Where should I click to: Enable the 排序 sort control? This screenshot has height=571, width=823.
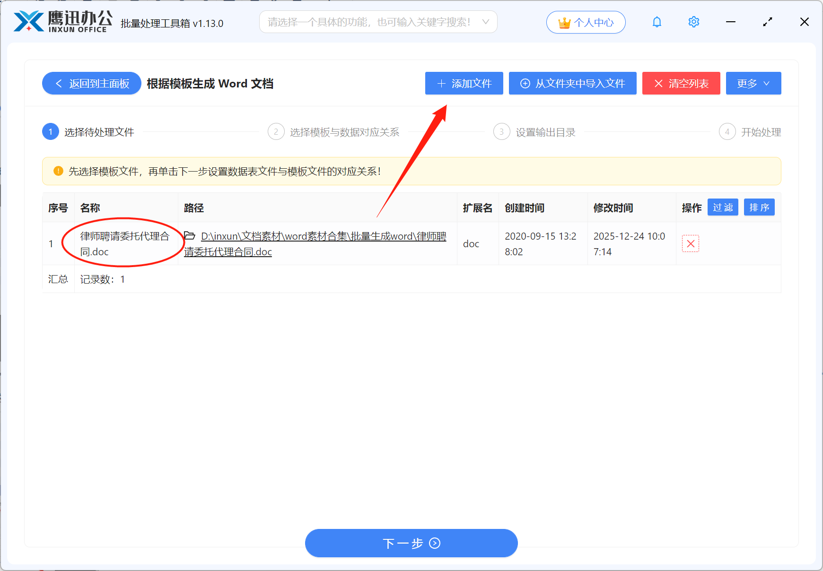(759, 207)
